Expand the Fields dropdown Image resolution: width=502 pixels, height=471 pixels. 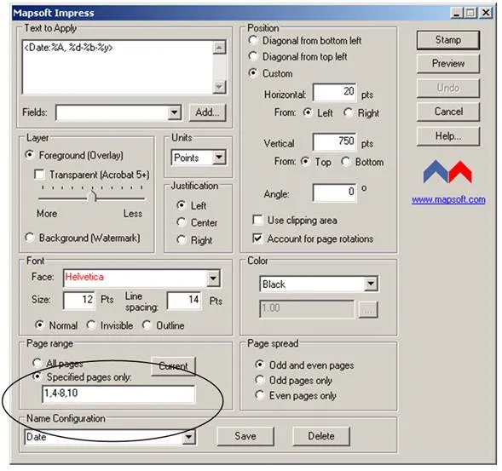[x=175, y=112]
